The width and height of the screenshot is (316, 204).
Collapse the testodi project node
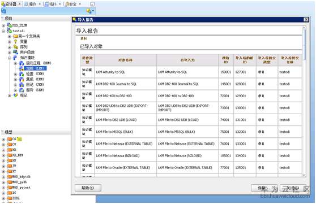click(x=3, y=31)
